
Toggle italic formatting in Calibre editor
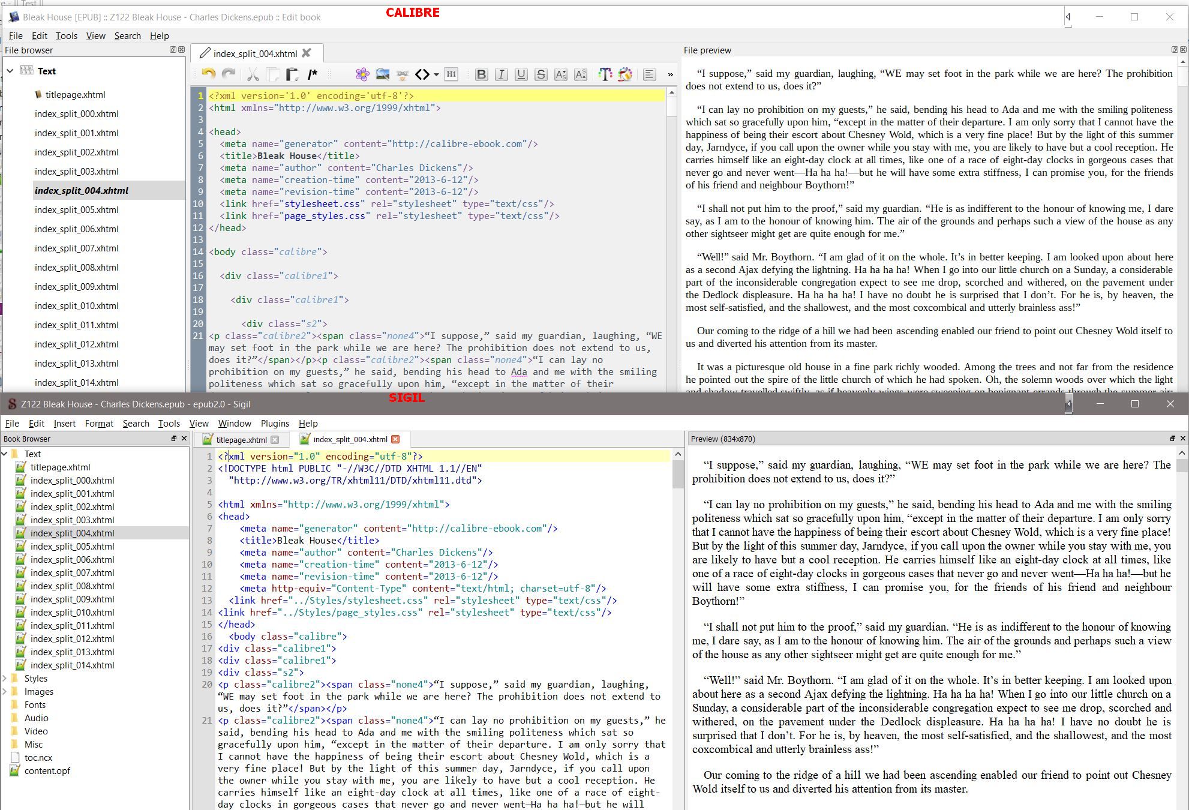(x=501, y=74)
